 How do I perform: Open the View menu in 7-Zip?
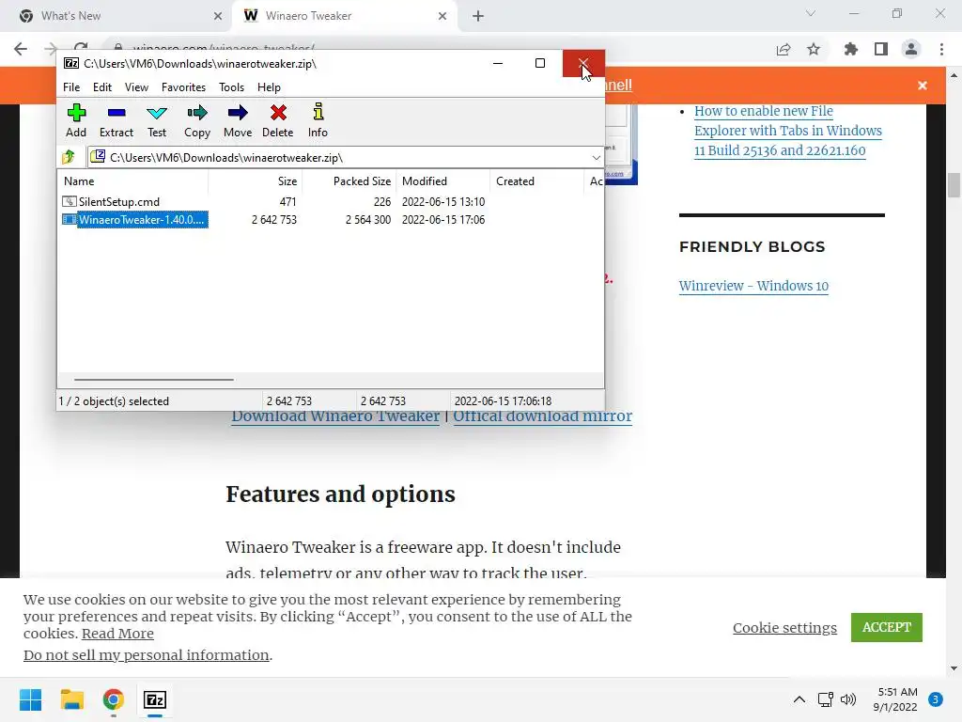[136, 87]
